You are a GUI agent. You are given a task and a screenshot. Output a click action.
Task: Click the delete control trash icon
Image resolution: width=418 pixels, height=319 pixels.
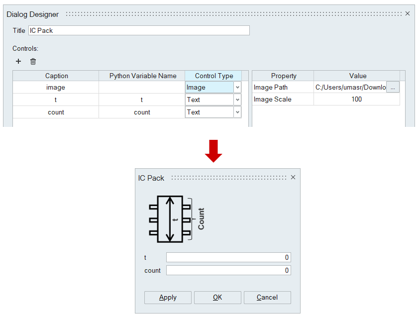click(x=33, y=61)
